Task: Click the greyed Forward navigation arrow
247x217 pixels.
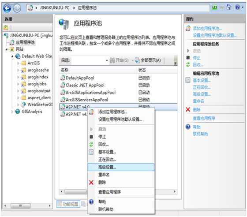Action: [x=17, y=8]
